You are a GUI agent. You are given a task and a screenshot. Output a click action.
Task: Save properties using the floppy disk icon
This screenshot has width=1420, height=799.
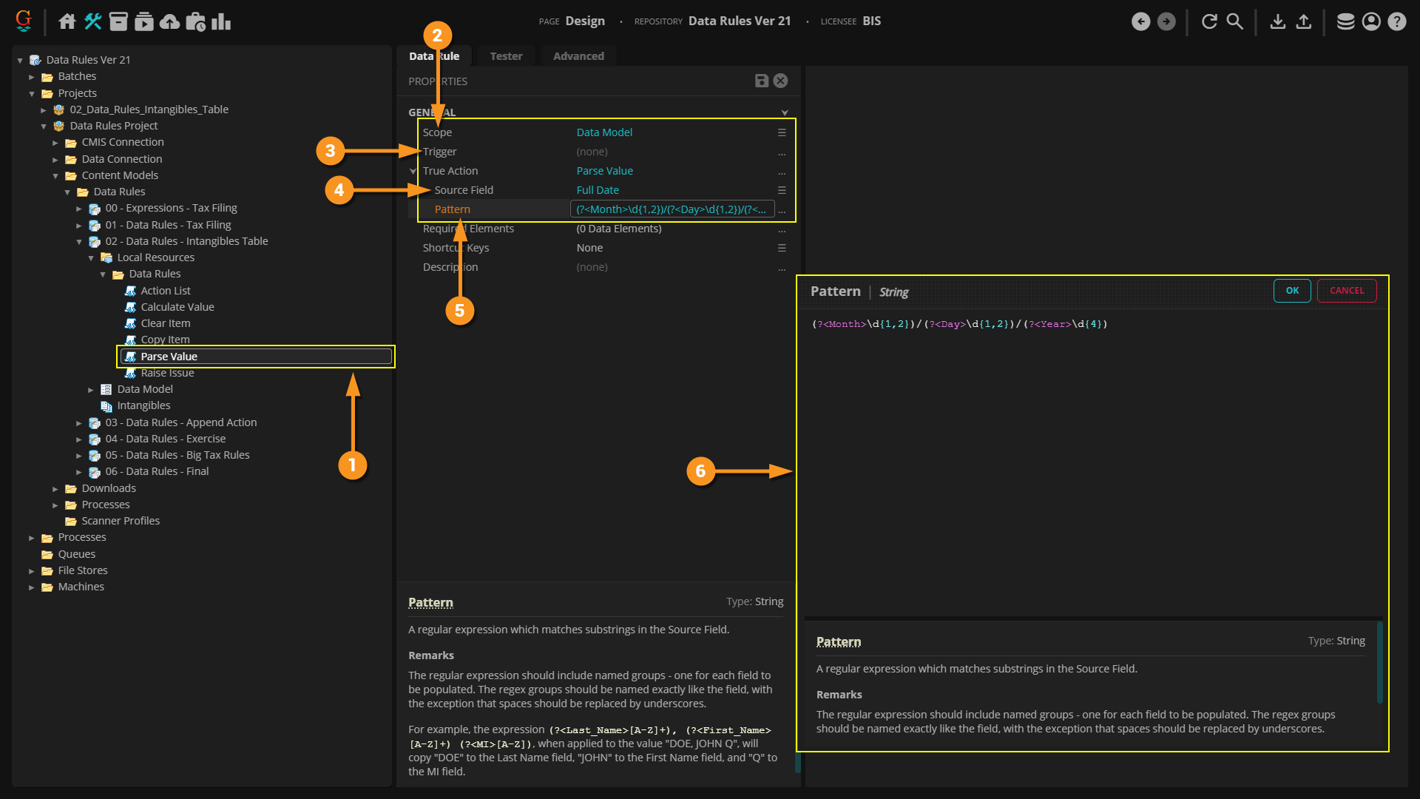(x=761, y=81)
